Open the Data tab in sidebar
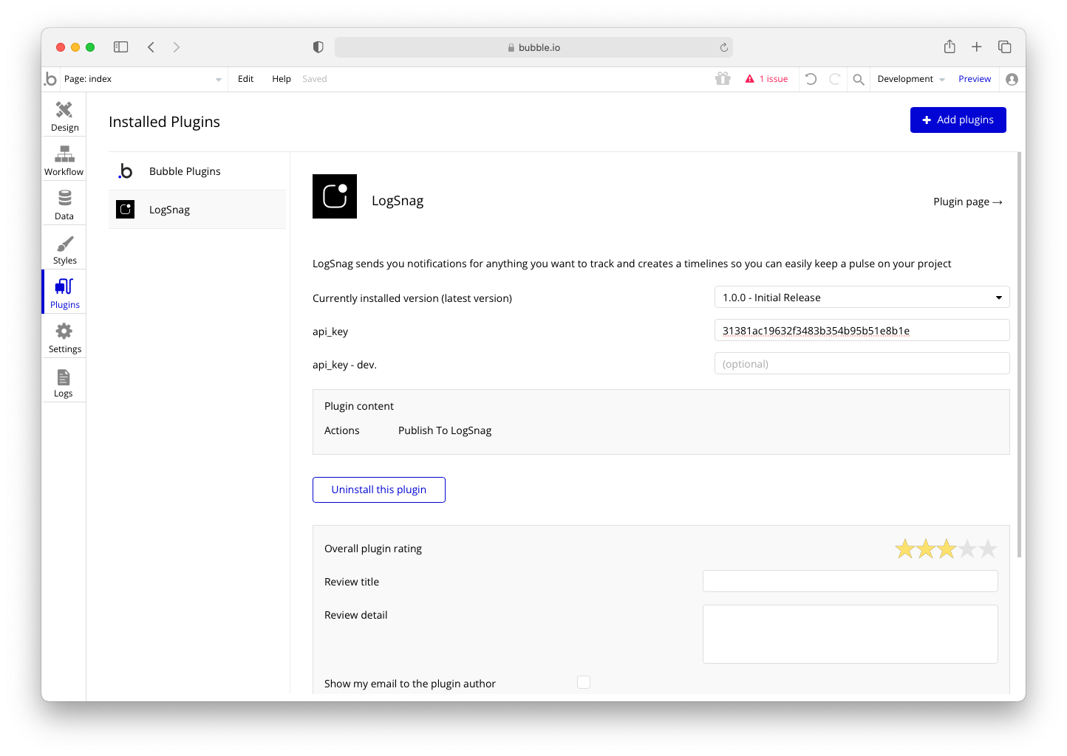 (x=64, y=204)
